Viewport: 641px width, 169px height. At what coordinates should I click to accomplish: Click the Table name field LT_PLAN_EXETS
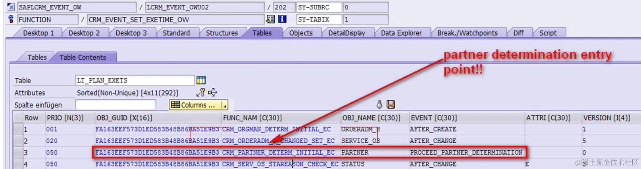[x=135, y=81]
